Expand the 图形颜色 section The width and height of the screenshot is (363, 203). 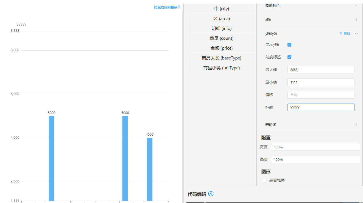(356, 5)
